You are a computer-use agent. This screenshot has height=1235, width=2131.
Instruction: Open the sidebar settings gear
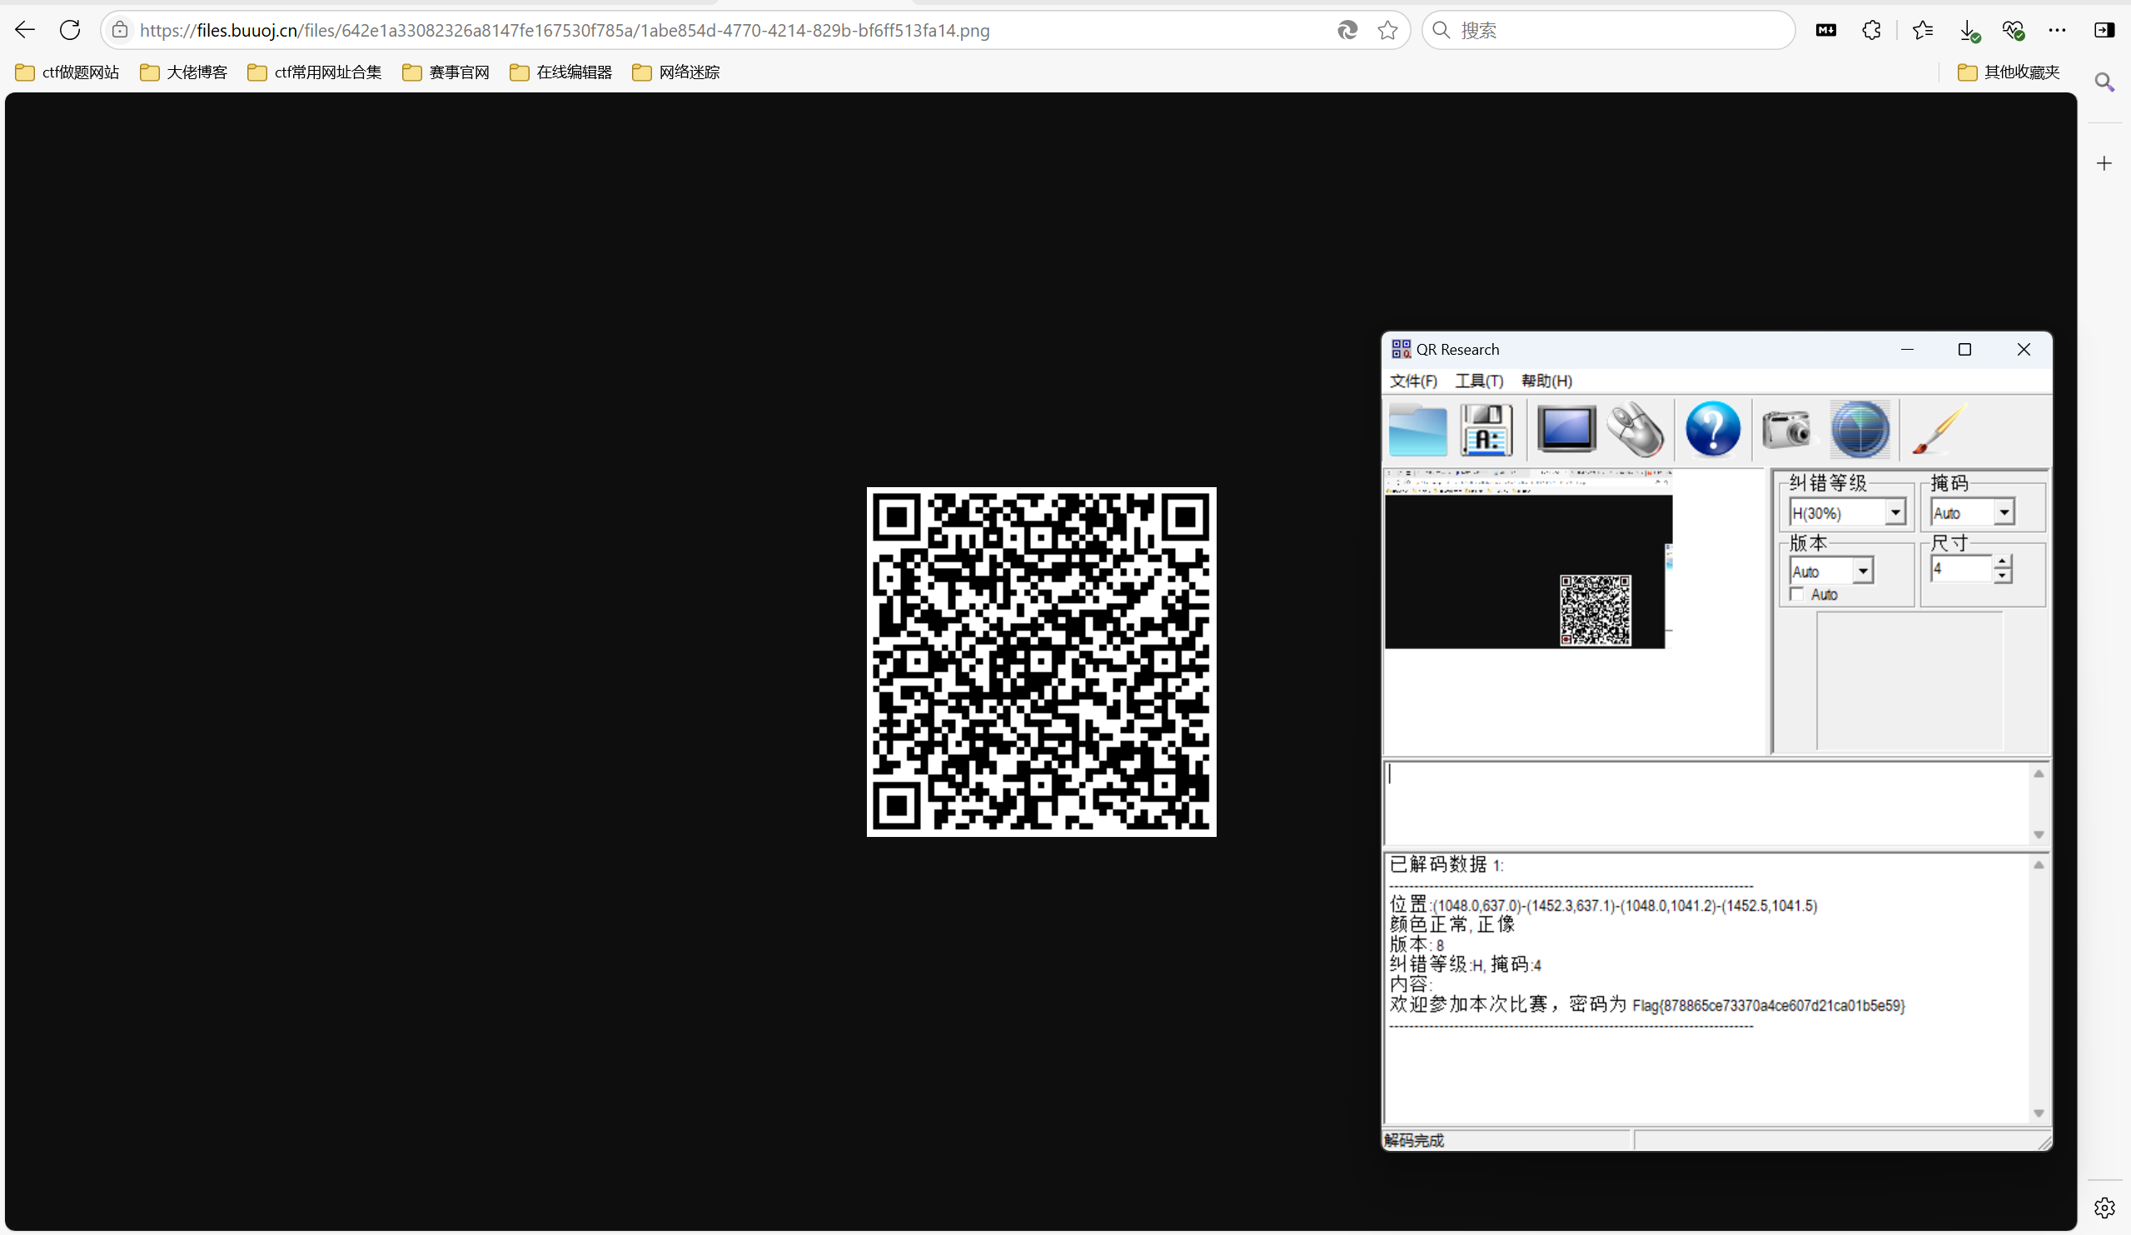(x=2104, y=1207)
